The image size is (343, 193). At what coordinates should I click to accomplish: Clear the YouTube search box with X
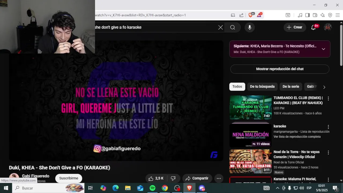pyautogui.click(x=221, y=27)
